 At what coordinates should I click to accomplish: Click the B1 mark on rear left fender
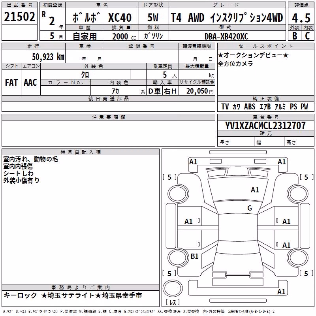(x=194, y=256)
